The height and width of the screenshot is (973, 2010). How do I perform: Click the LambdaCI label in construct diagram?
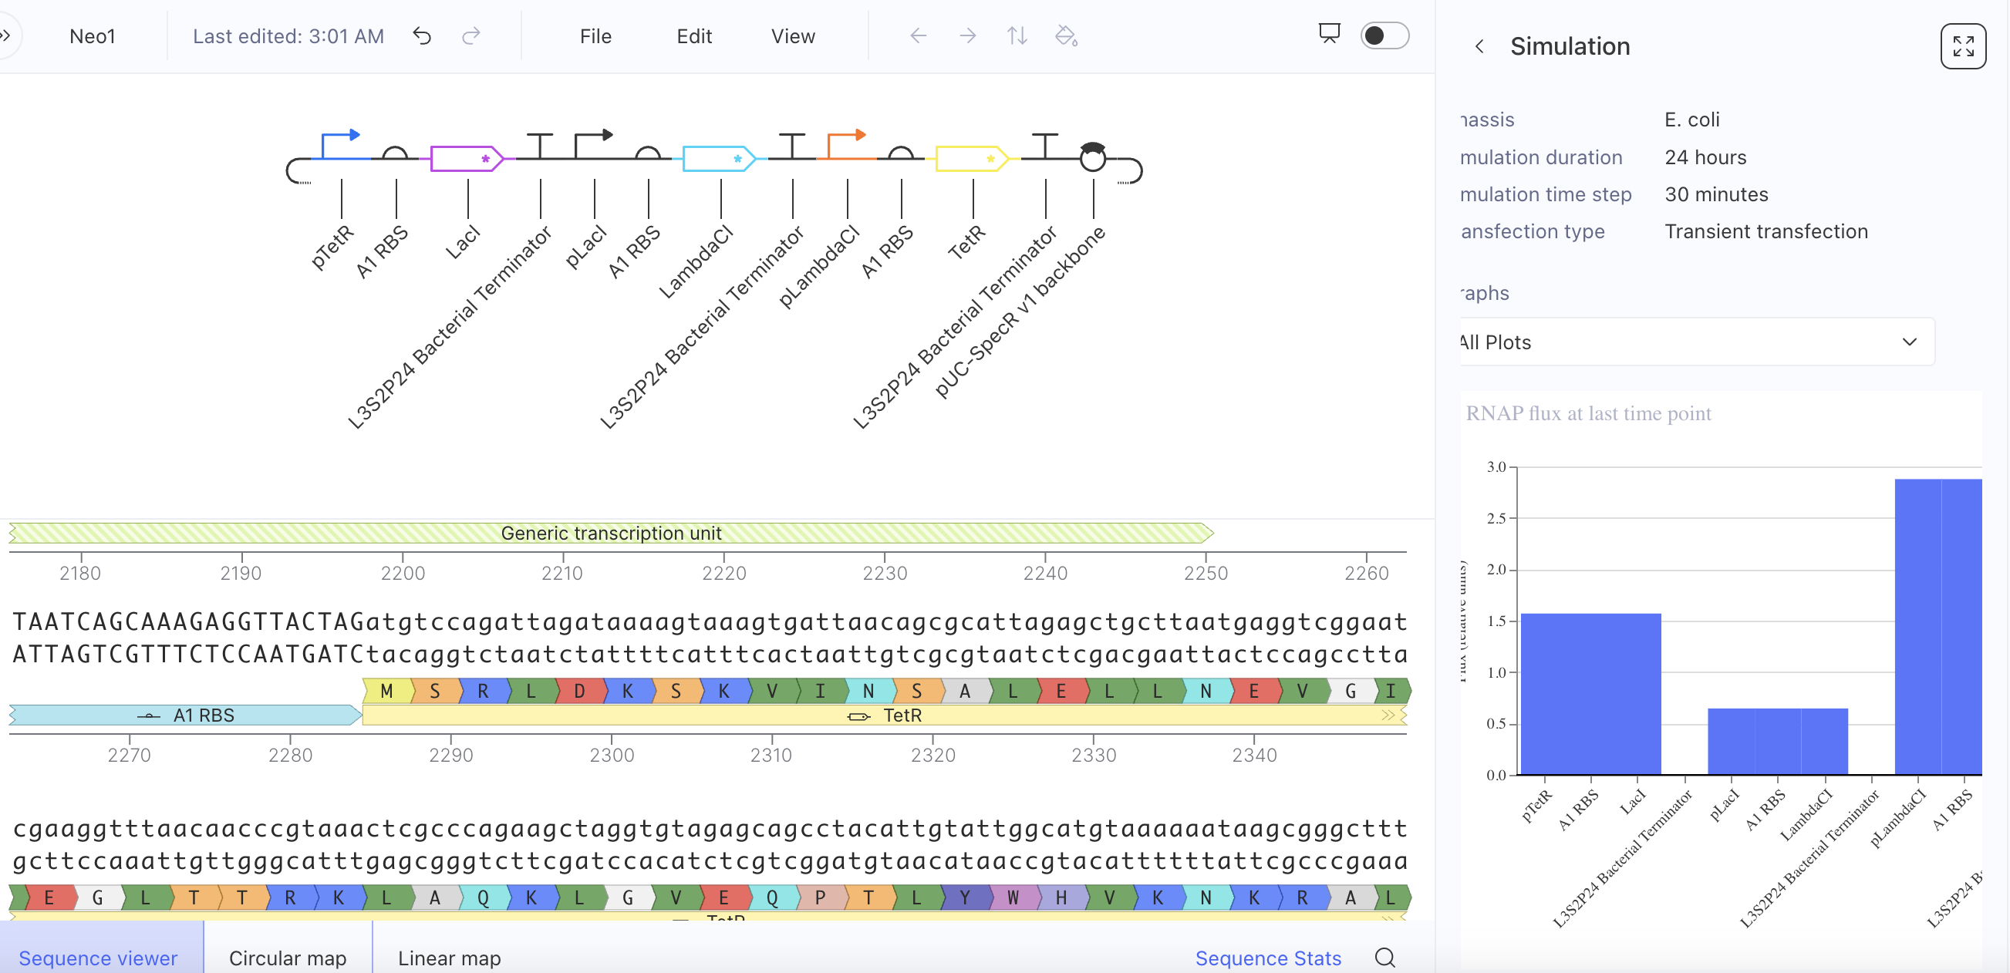695,261
